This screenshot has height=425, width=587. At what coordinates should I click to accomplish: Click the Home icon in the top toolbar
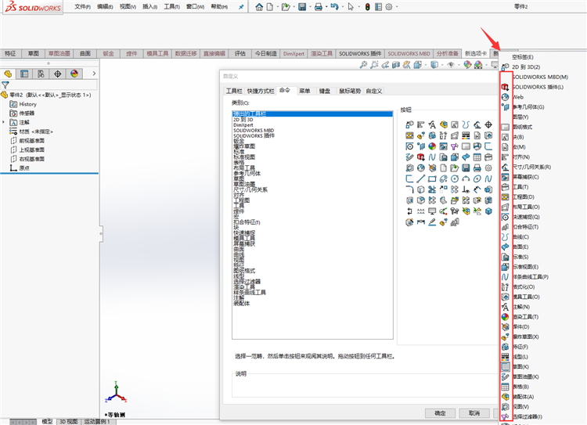coord(259,7)
